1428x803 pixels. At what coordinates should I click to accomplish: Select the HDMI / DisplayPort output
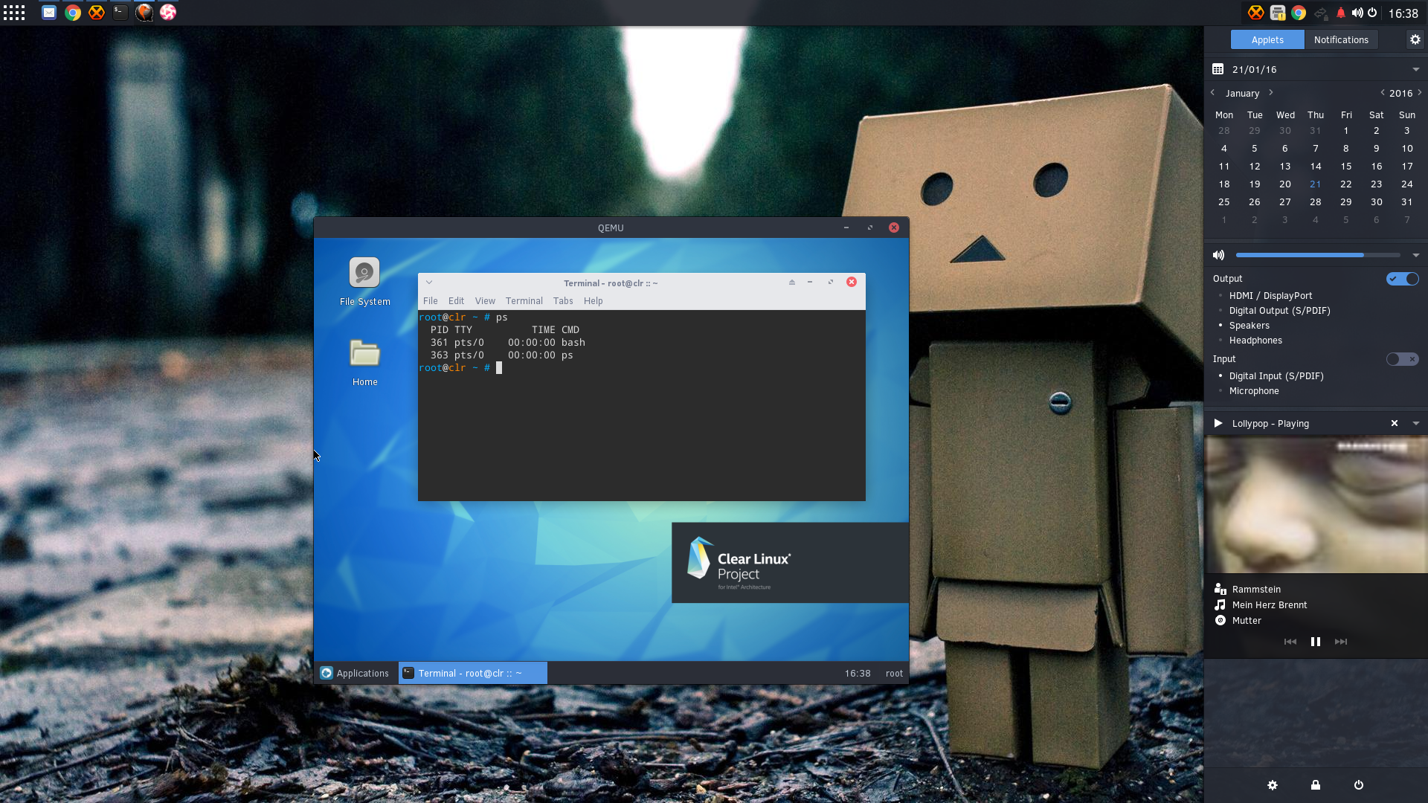point(1270,296)
